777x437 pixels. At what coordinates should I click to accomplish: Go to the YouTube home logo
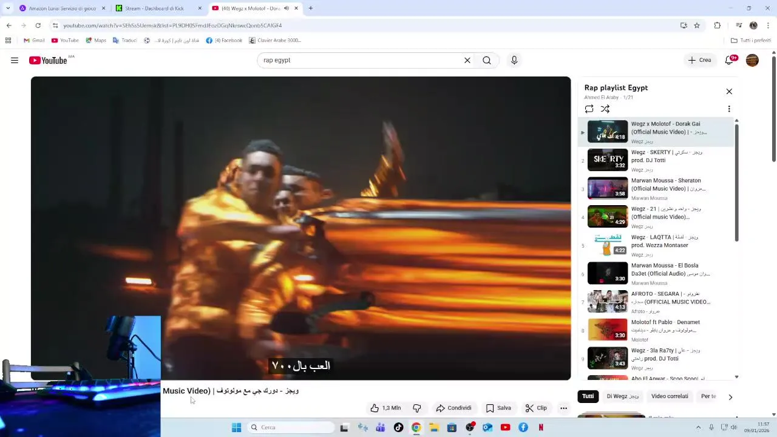48,60
